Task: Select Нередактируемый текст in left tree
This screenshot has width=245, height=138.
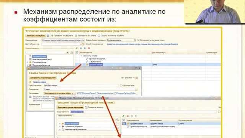Action: [x=42, y=59]
